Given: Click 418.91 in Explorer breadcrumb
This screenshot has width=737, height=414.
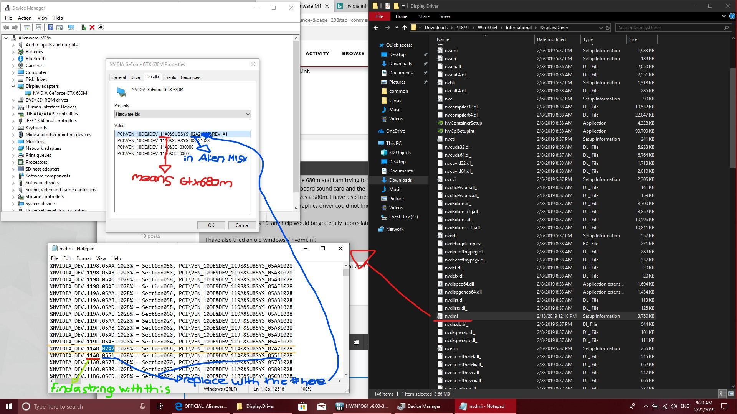Looking at the screenshot, I should 462,28.
